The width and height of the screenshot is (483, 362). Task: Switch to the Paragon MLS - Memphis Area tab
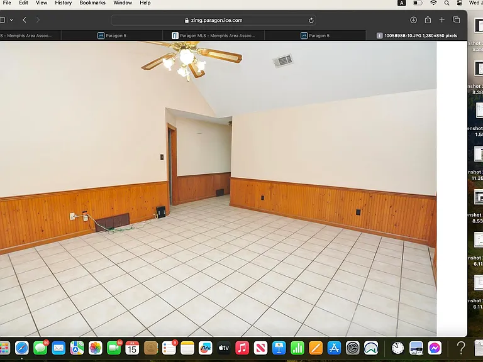tap(213, 36)
